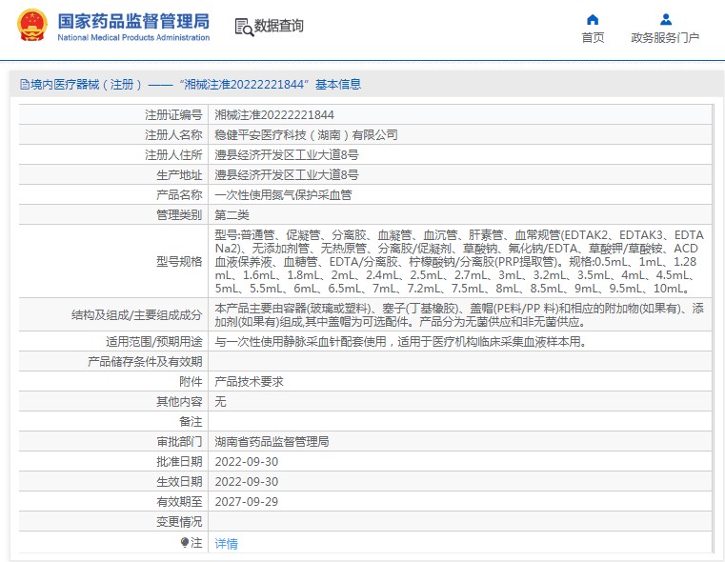Go to 政务服务门户 navigation item
Image resolution: width=725 pixels, height=562 pixels.
[665, 38]
